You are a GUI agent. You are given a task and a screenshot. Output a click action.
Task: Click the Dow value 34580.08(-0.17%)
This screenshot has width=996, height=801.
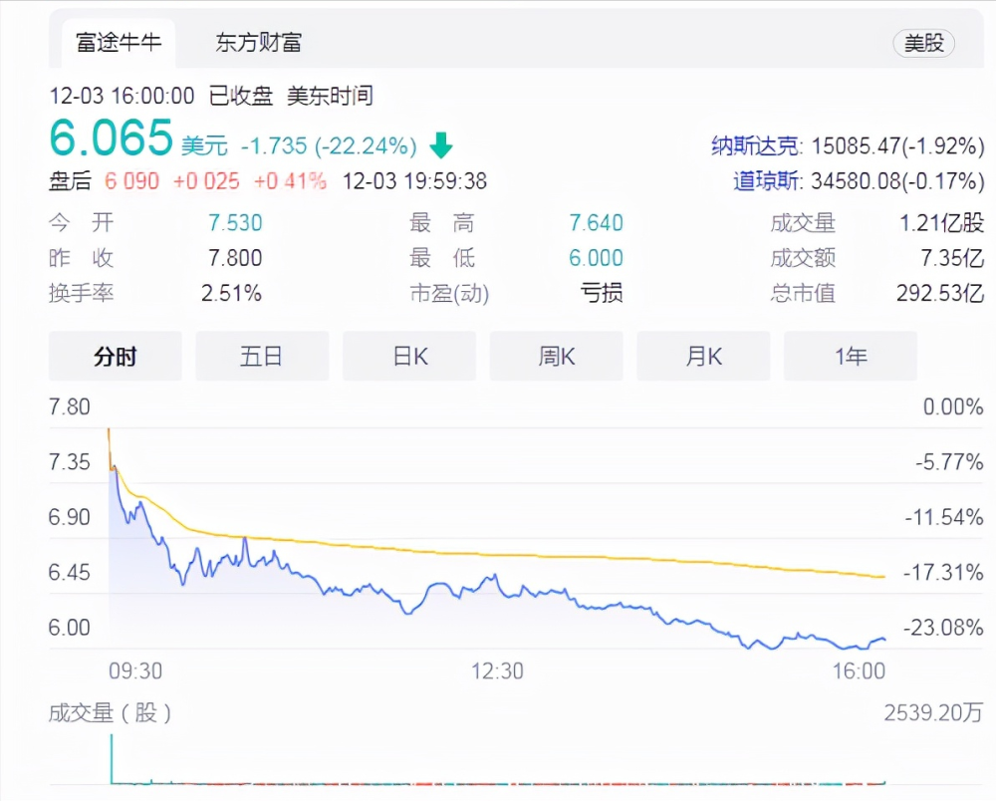(897, 181)
